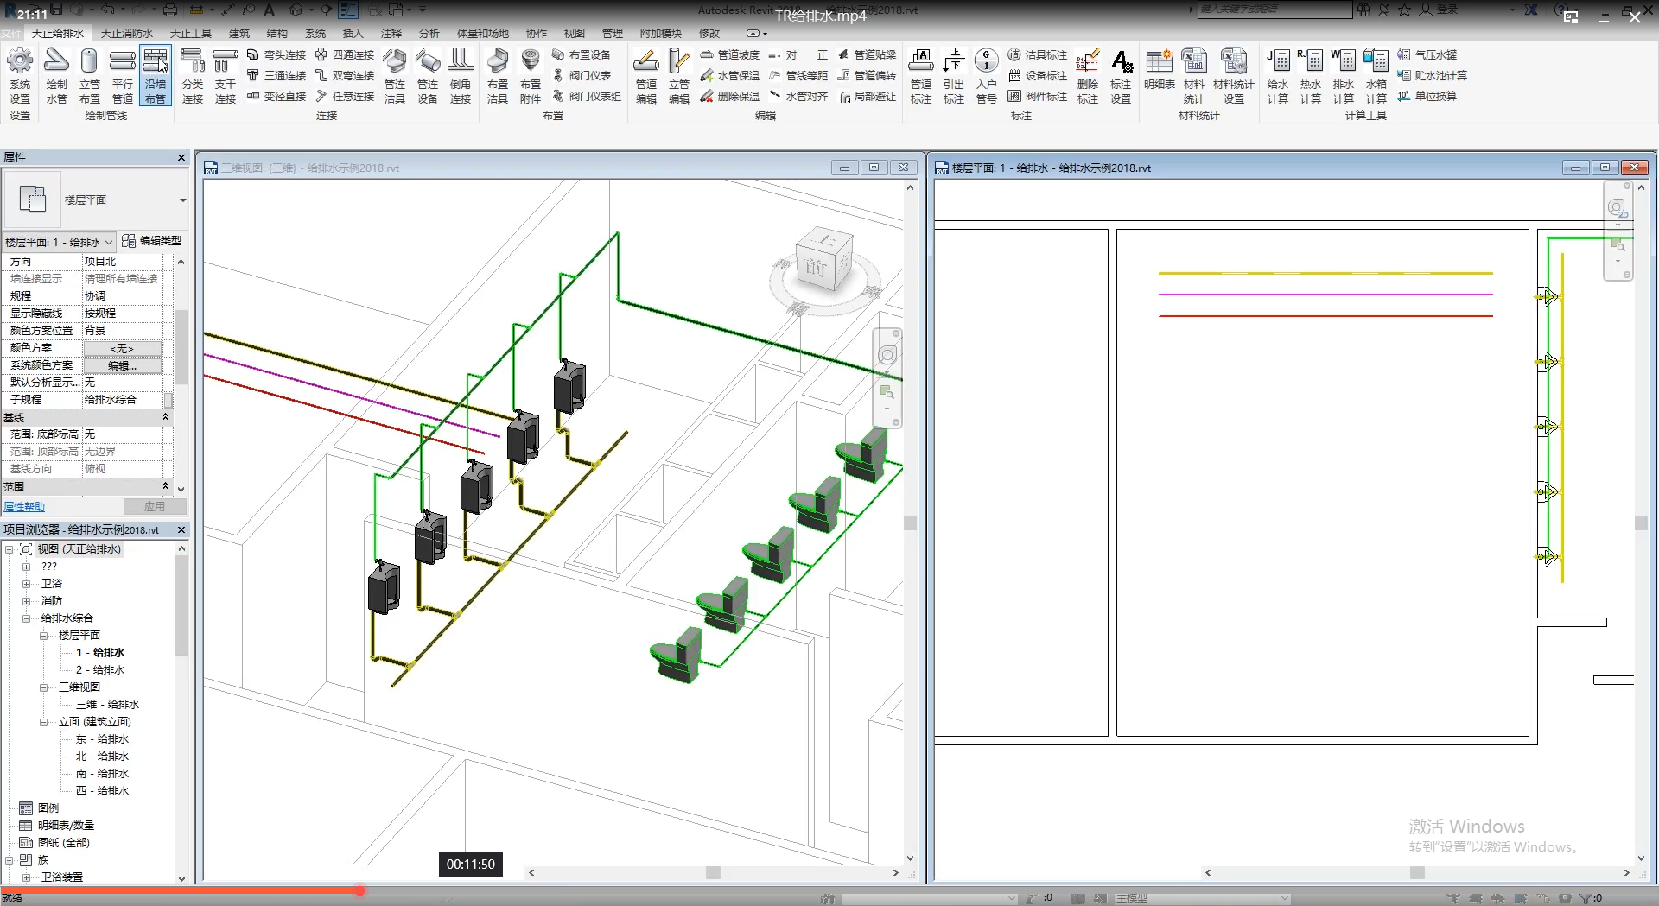
Task: Click the 编辑类型 button
Action: coord(152,241)
